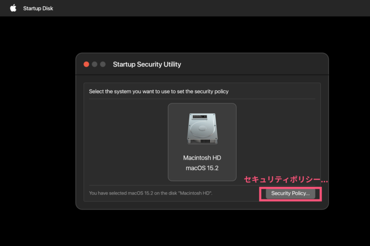The image size is (370, 246).
Task: Click the Macintosh HD disk name label
Action: [202, 158]
